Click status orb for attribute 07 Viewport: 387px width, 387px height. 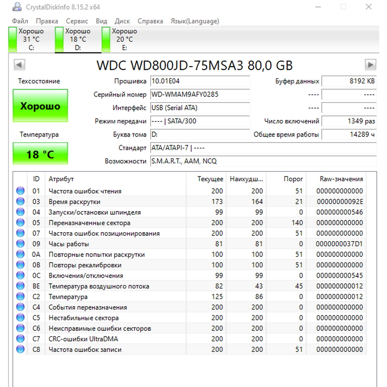click(21, 233)
